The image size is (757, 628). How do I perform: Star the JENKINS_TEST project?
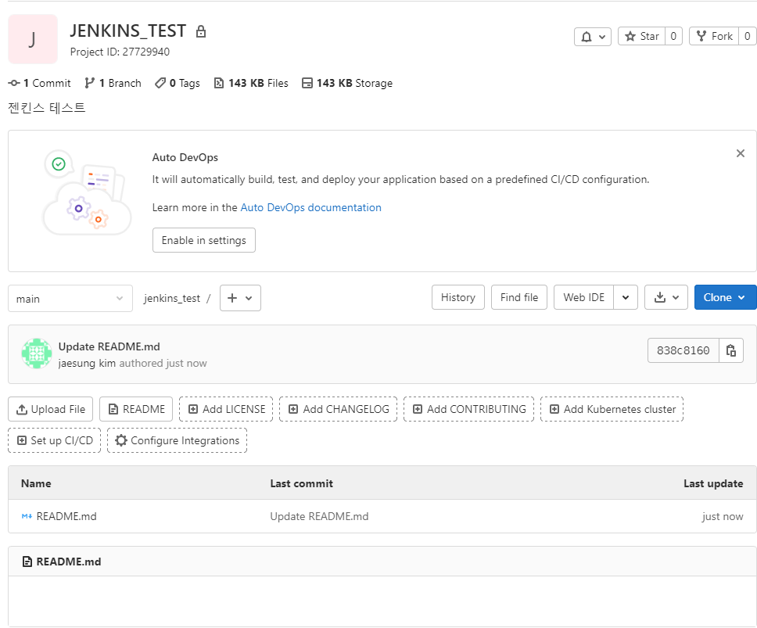click(641, 37)
